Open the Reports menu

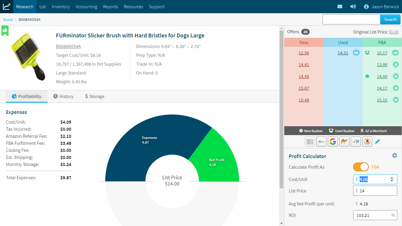pos(110,6)
